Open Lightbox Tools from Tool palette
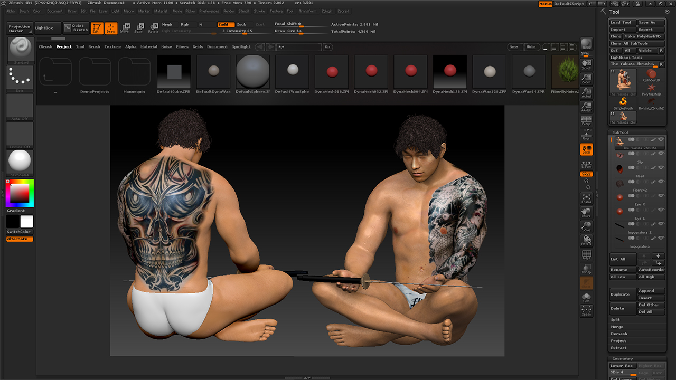Screen dimensions: 676x380 click(x=626, y=58)
